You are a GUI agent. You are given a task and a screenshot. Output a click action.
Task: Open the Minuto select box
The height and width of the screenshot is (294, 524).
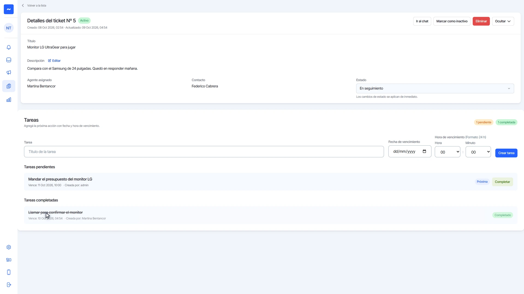click(478, 152)
